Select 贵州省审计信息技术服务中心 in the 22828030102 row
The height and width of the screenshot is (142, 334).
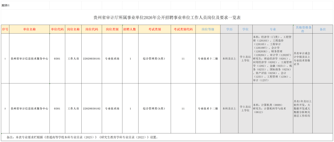coord(29,108)
